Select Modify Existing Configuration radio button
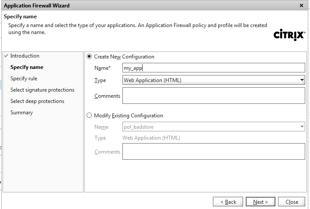This screenshot has height=209, width=310. click(x=90, y=116)
